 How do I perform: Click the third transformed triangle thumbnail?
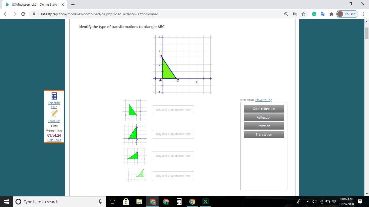[135, 156]
